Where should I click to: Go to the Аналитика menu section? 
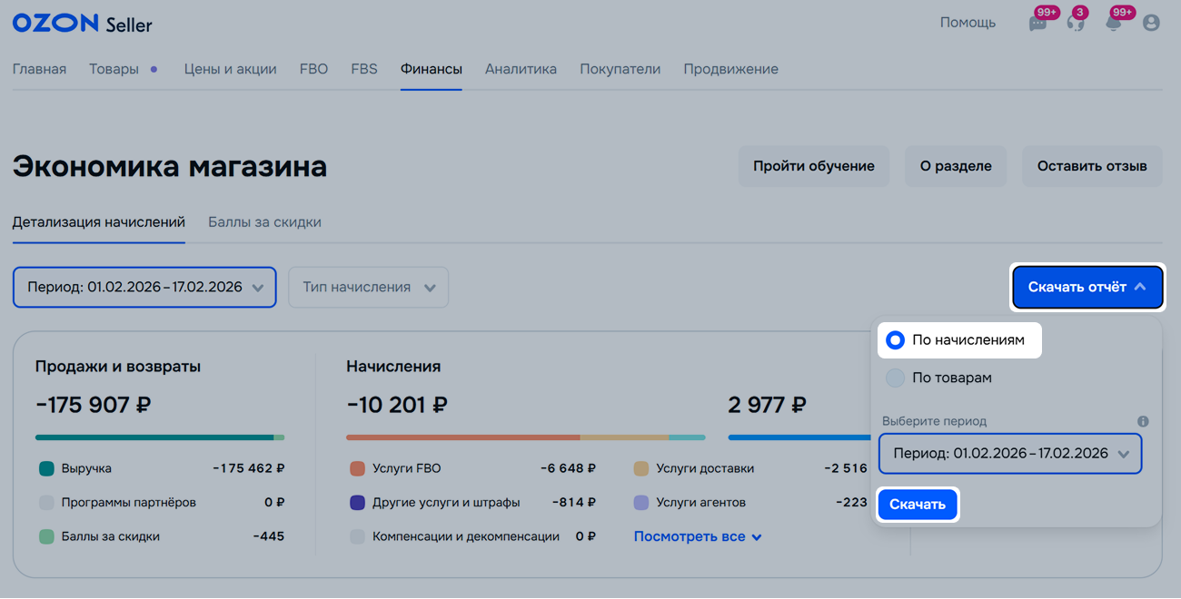click(521, 69)
